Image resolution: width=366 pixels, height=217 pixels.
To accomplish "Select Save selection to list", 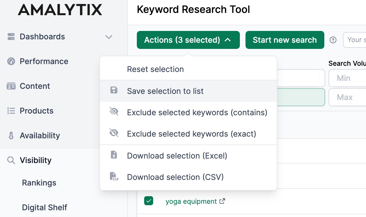I will (x=165, y=91).
